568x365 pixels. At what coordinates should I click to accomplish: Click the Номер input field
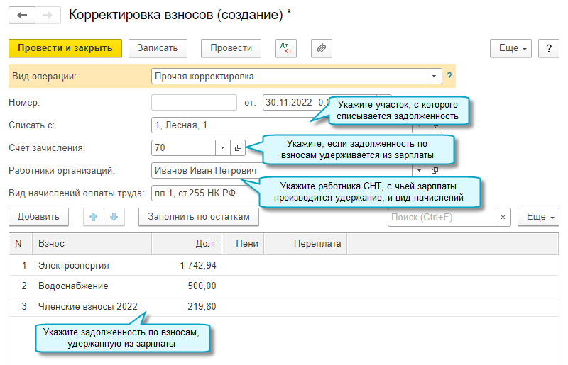(x=194, y=102)
